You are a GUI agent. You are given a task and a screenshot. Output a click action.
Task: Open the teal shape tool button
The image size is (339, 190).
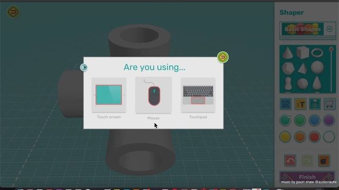pos(315,104)
